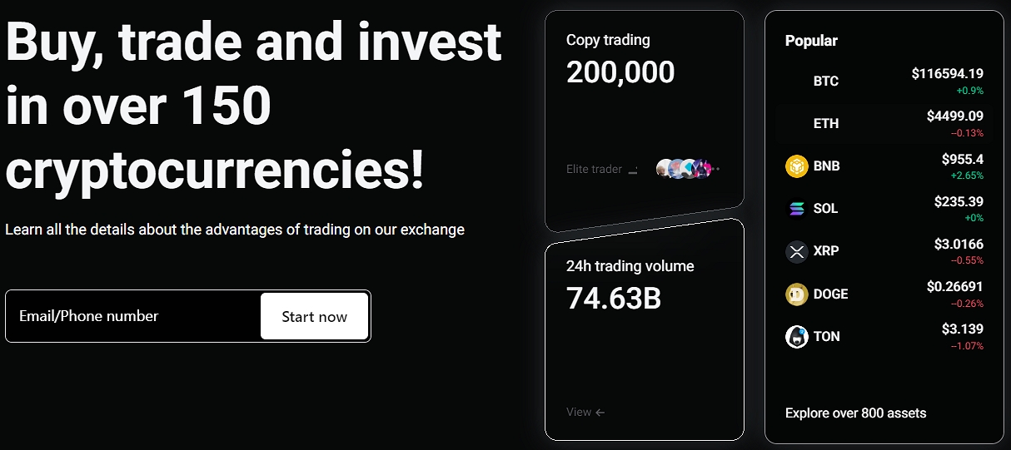
Task: Click the arrow icon beside View
Action: click(600, 412)
